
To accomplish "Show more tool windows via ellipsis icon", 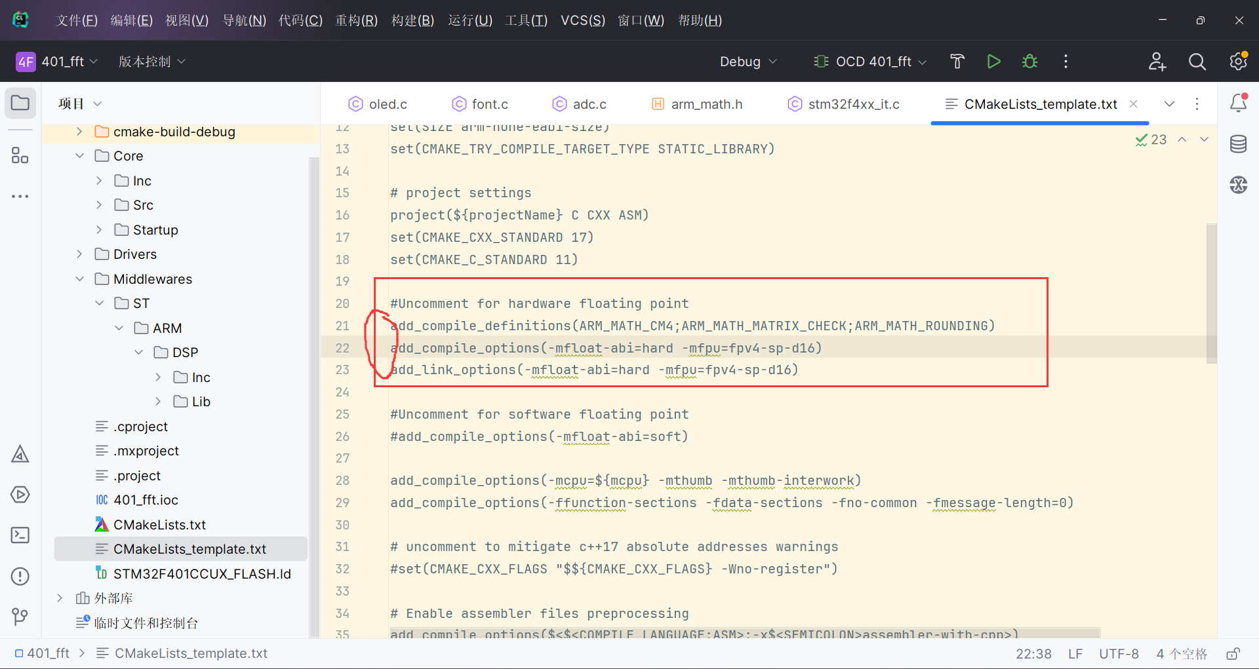I will [20, 196].
